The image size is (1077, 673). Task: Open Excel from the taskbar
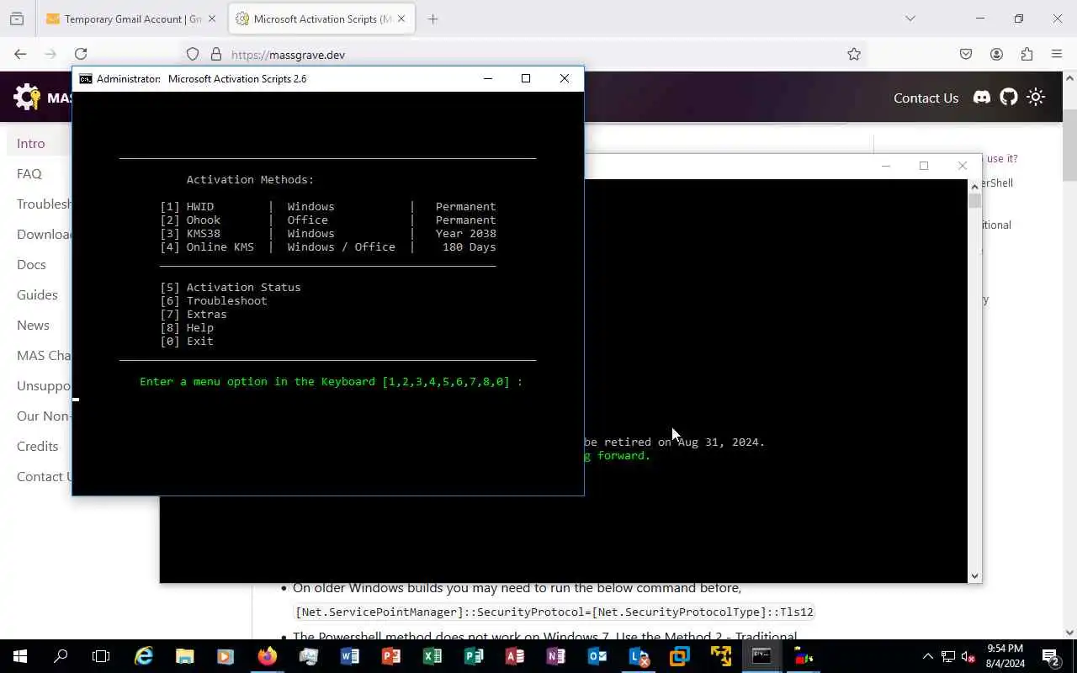tap(432, 656)
